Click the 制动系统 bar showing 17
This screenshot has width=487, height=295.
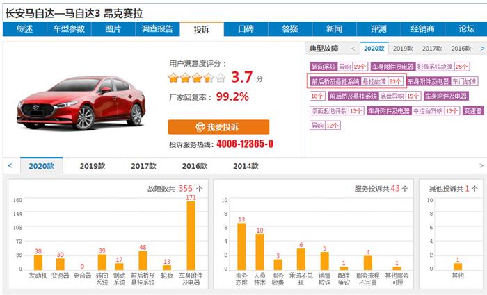coord(119,267)
